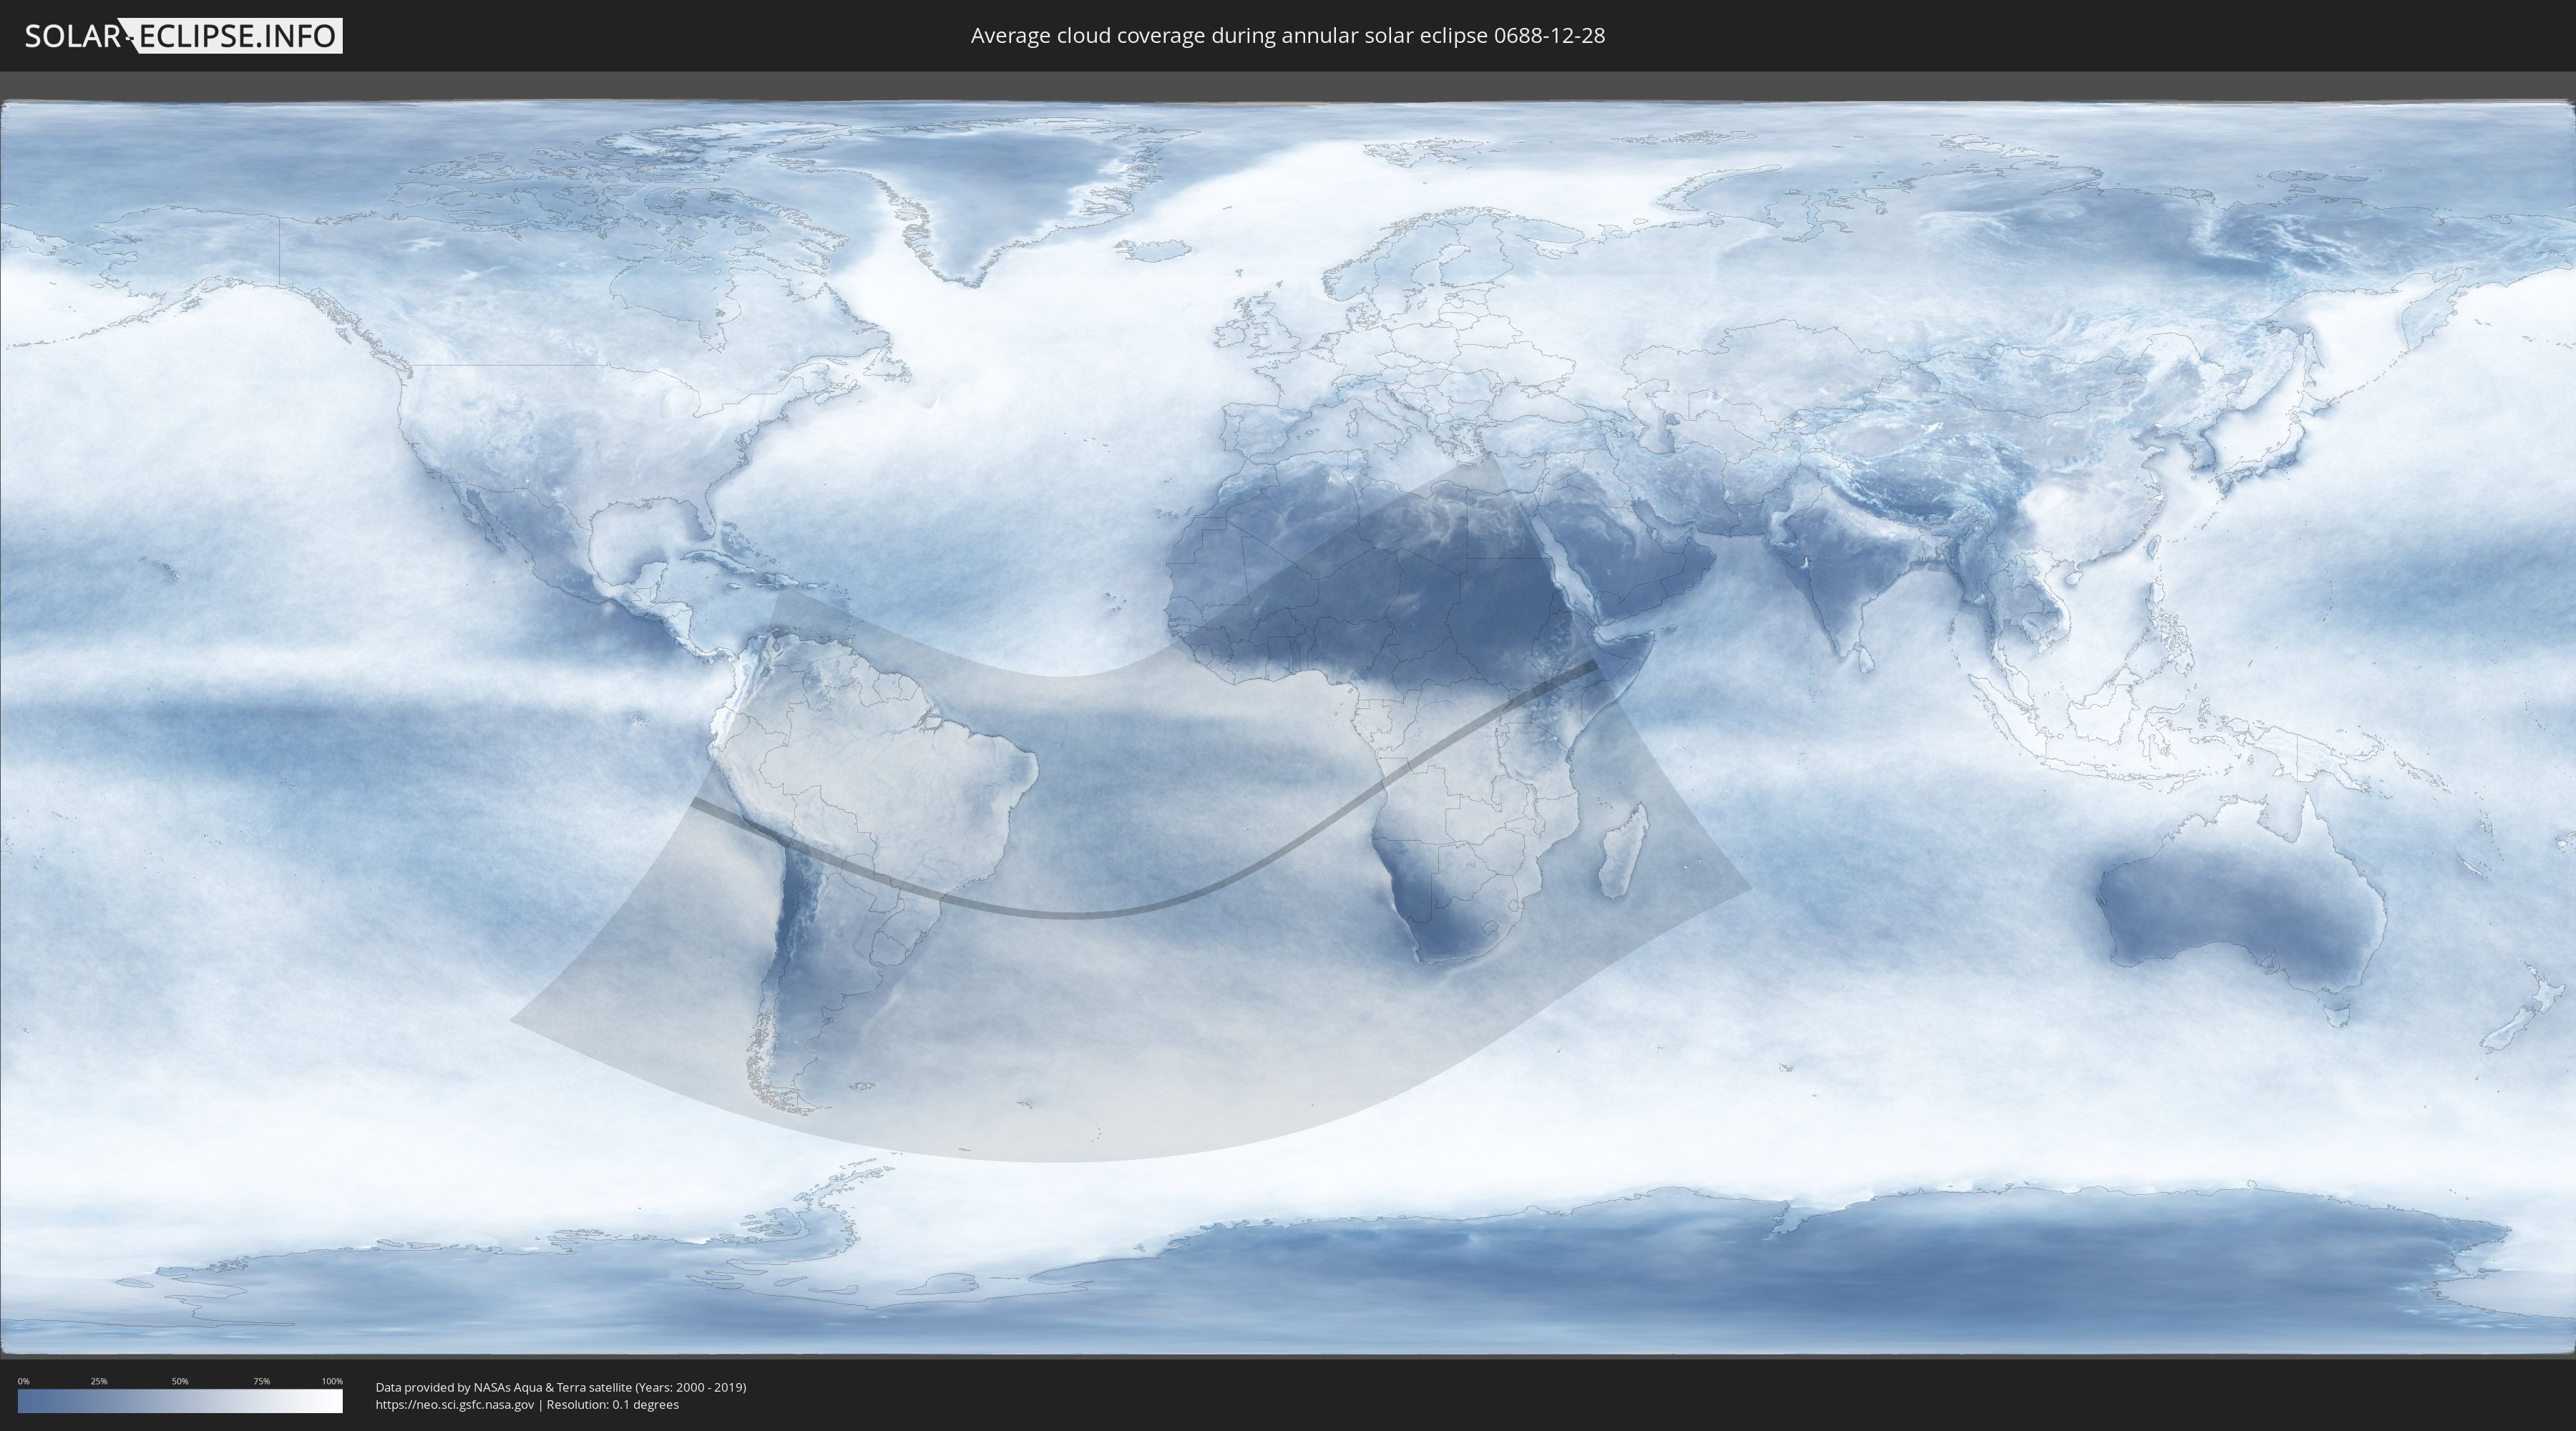Click the cloud coverage gradient legend bar
Viewport: 2576px width, 1431px height.
point(180,1401)
